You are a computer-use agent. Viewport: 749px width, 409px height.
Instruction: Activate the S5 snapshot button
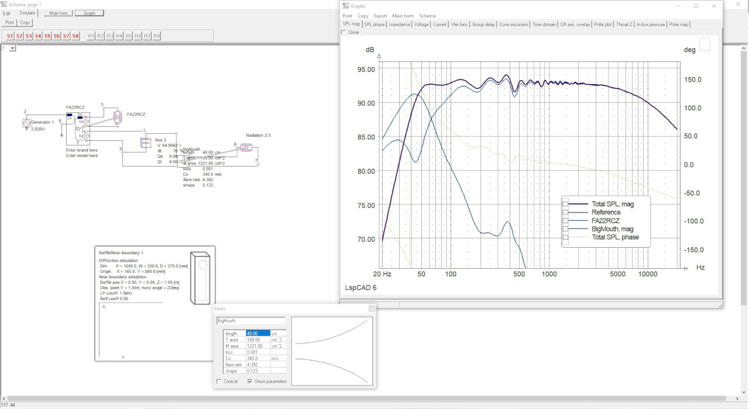47,36
